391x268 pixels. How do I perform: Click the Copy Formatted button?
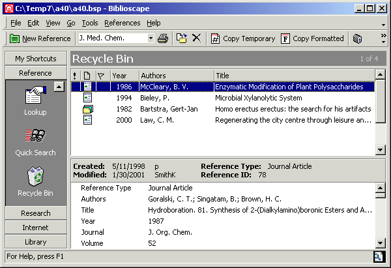coord(312,38)
